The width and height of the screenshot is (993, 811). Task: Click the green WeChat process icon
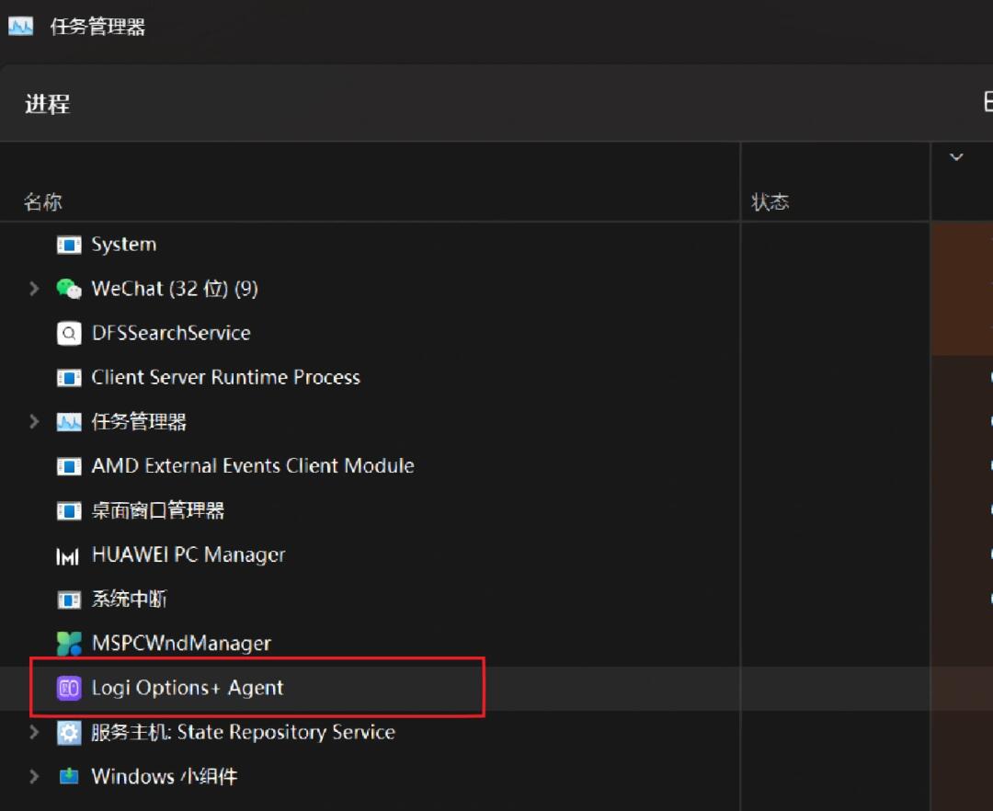(x=69, y=289)
